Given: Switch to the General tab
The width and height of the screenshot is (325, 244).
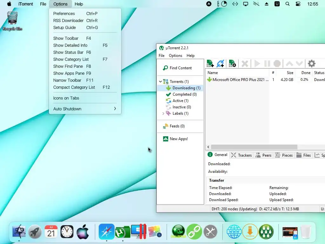Looking at the screenshot, I should click(217, 155).
